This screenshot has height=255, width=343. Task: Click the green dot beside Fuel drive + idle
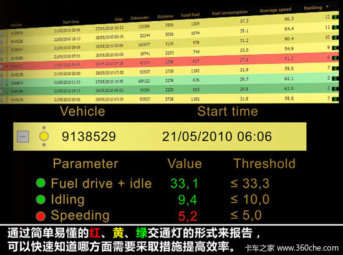click(x=41, y=183)
